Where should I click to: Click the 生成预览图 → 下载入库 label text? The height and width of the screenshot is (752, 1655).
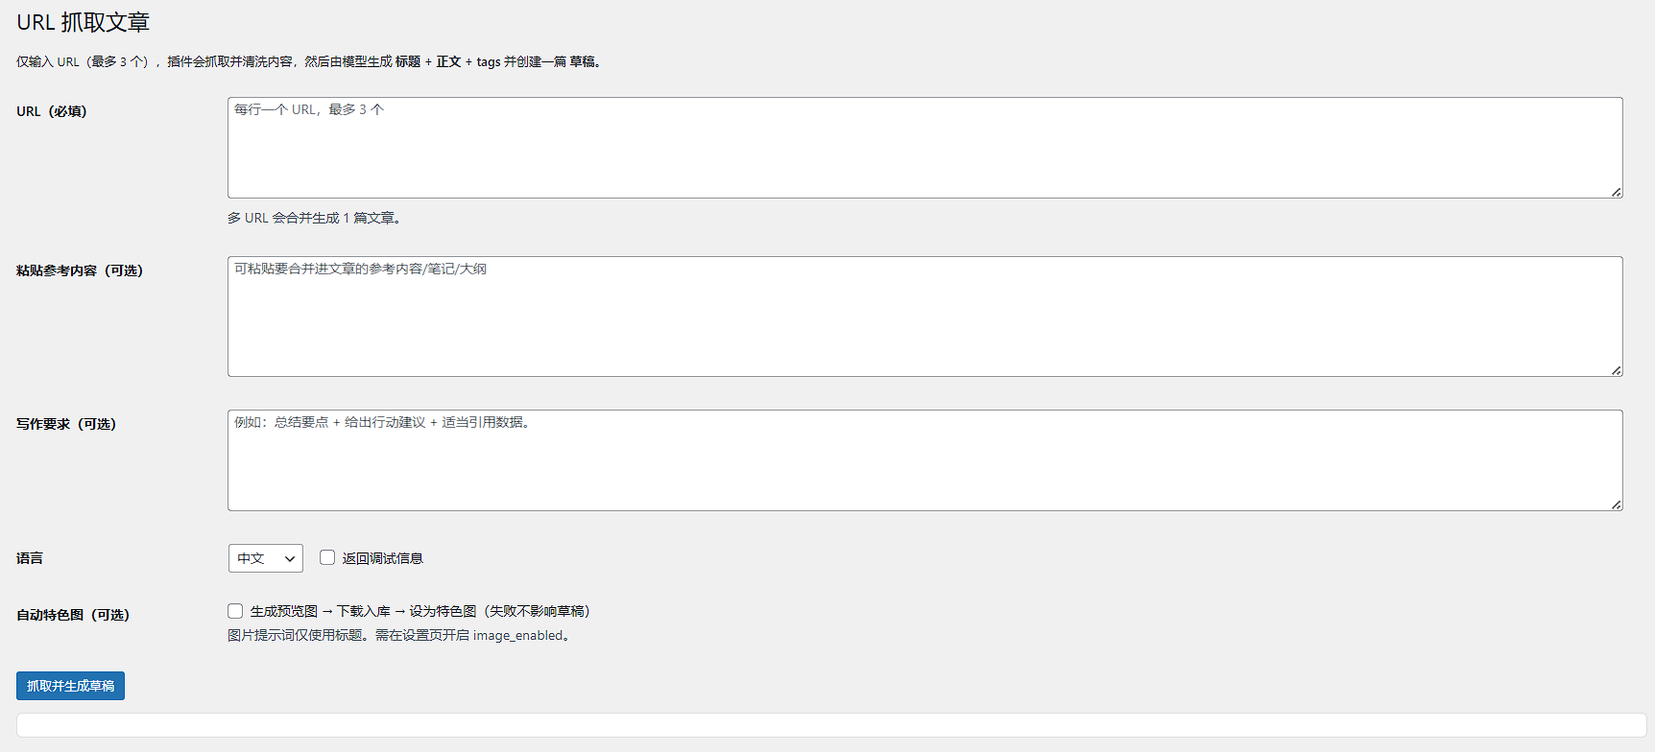tap(420, 611)
